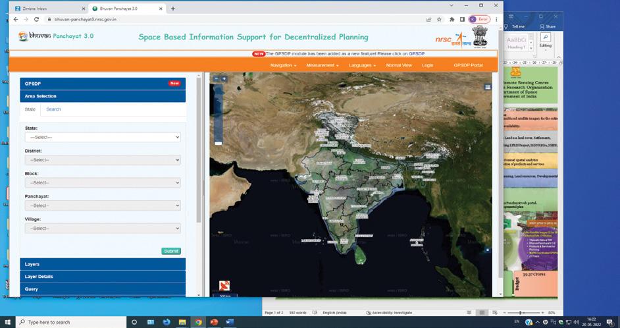Click the map zoom slider handle
The height and width of the screenshot is (328, 620).
coord(219,143)
